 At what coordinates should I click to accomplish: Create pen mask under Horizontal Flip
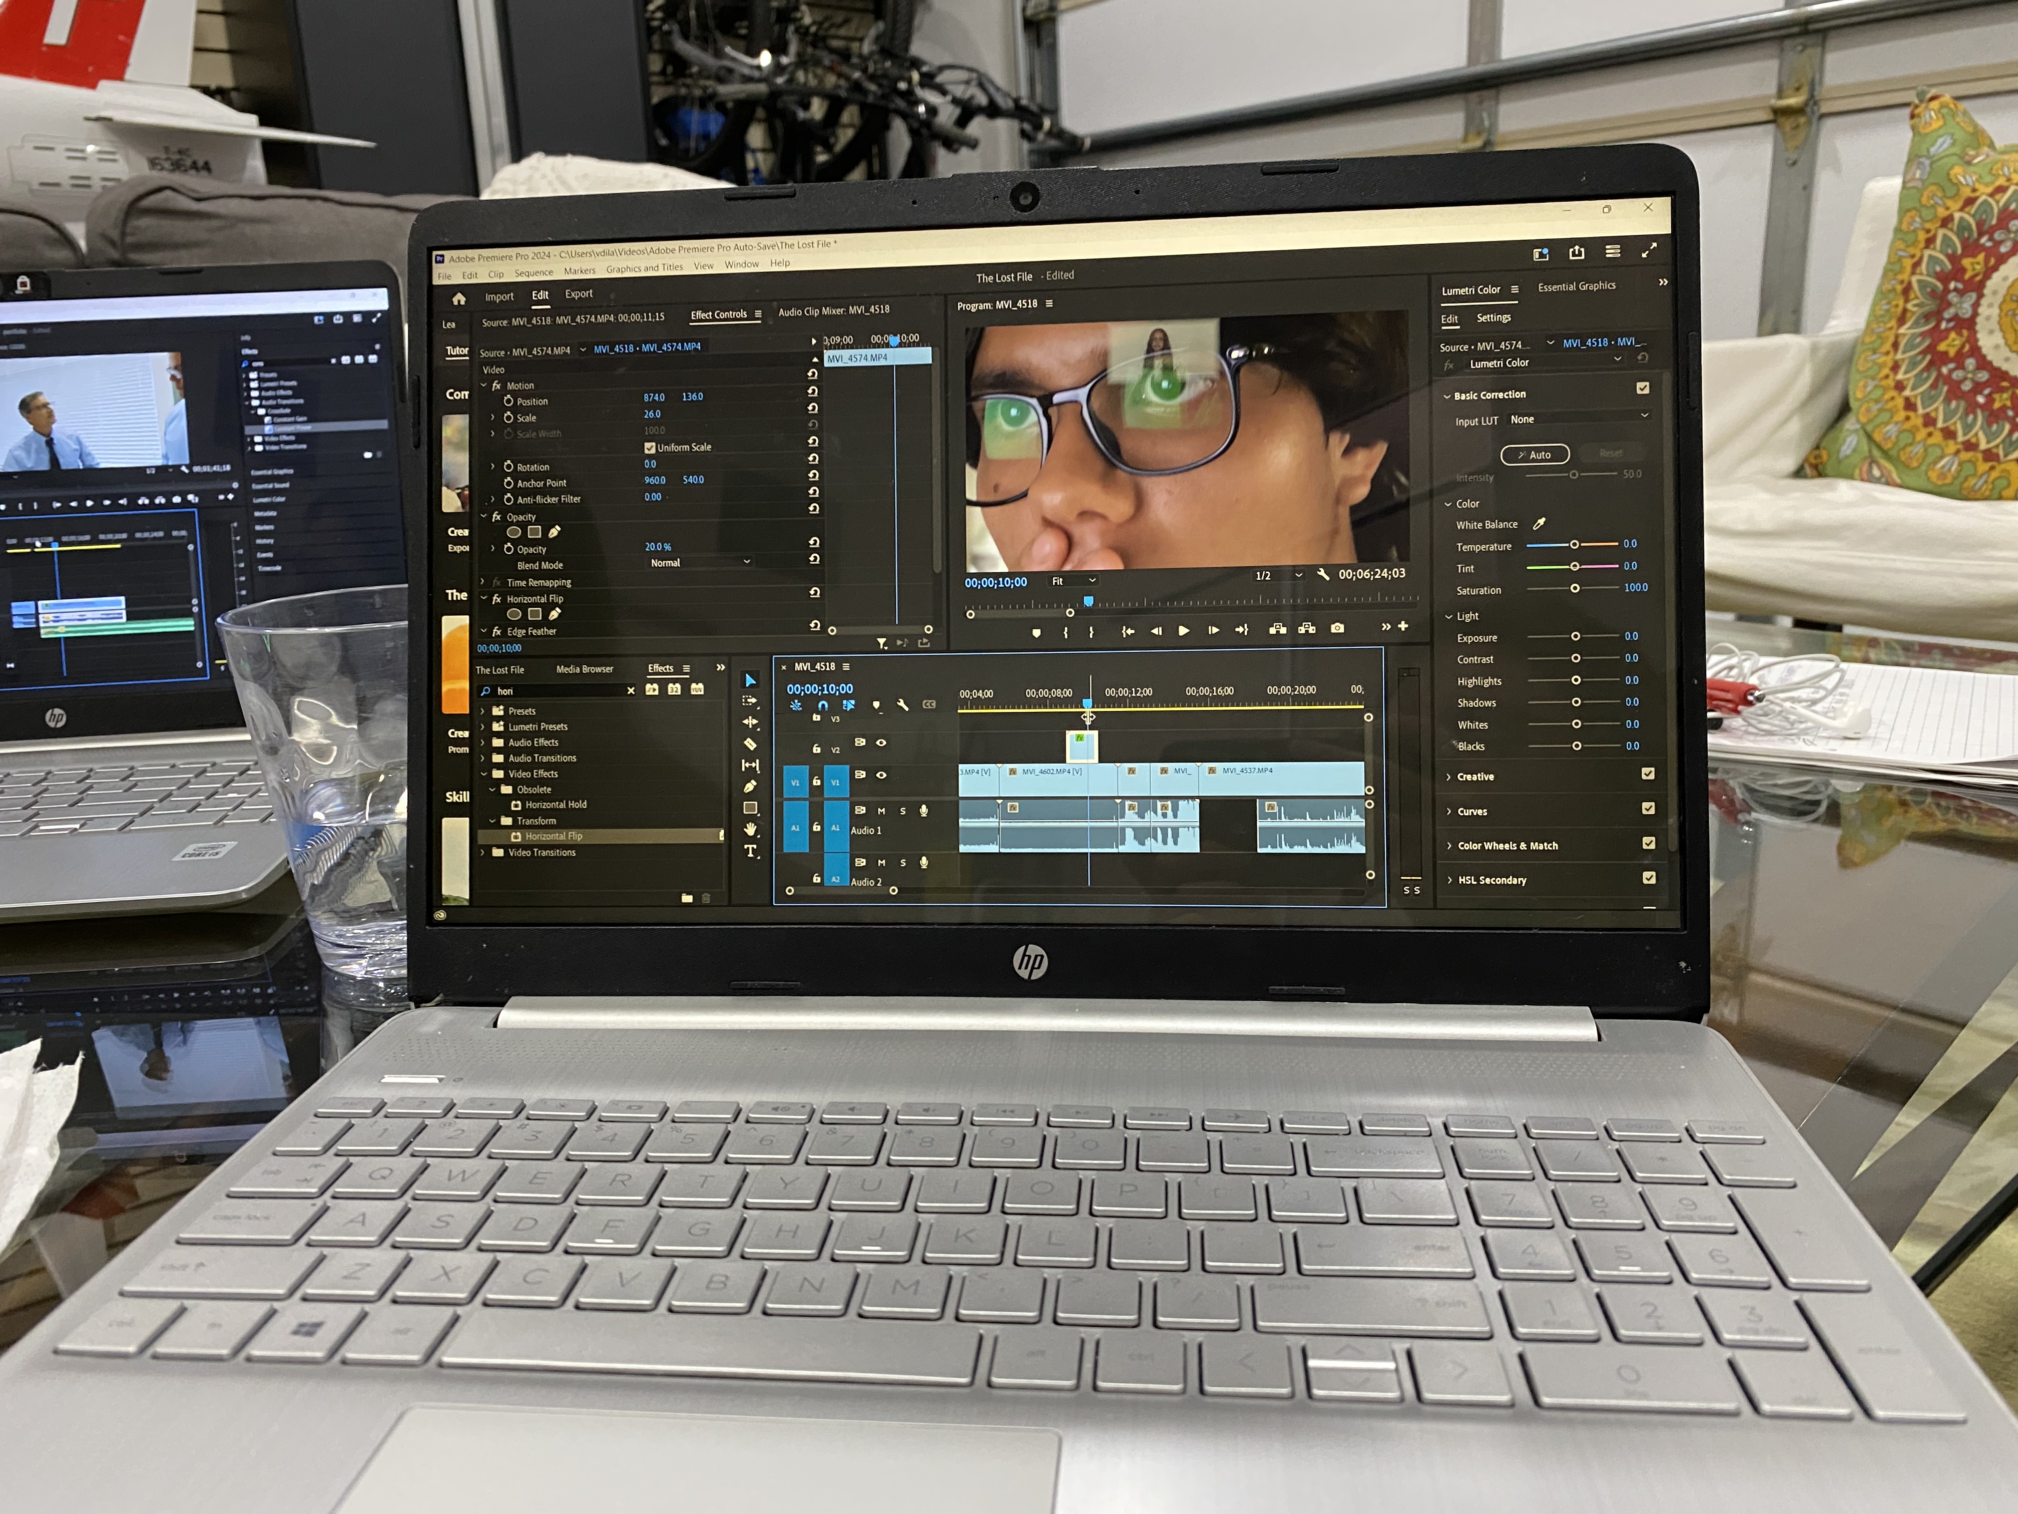[555, 614]
